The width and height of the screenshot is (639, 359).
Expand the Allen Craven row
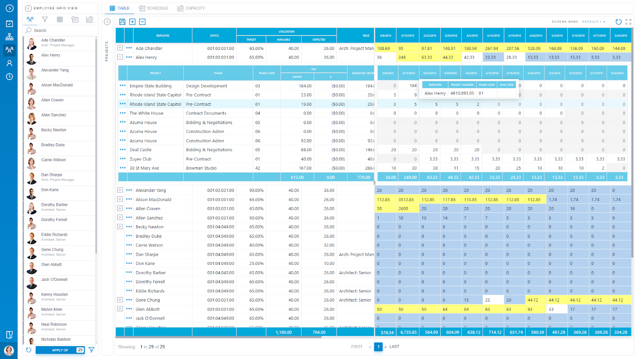[120, 208]
